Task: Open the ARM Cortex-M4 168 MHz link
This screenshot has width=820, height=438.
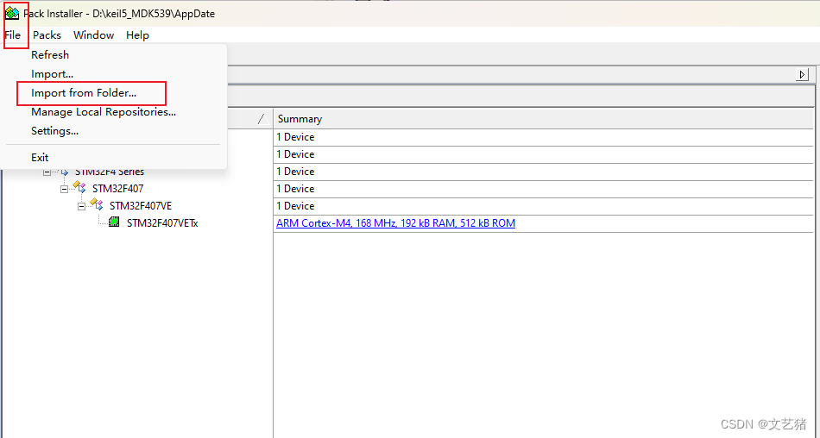Action: click(x=396, y=223)
